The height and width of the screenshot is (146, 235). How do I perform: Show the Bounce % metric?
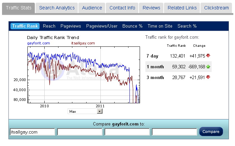(132, 26)
